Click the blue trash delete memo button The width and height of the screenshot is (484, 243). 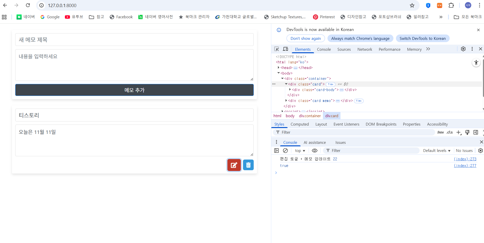[x=248, y=165]
